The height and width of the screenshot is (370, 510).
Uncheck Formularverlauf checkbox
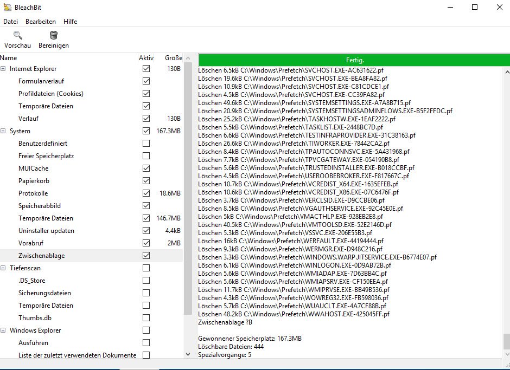pos(146,81)
